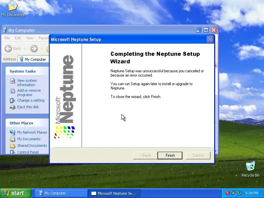Viewport: 264px width, 198px height.
Task: Click the Add or remove programs icon
Action: pos(13,91)
